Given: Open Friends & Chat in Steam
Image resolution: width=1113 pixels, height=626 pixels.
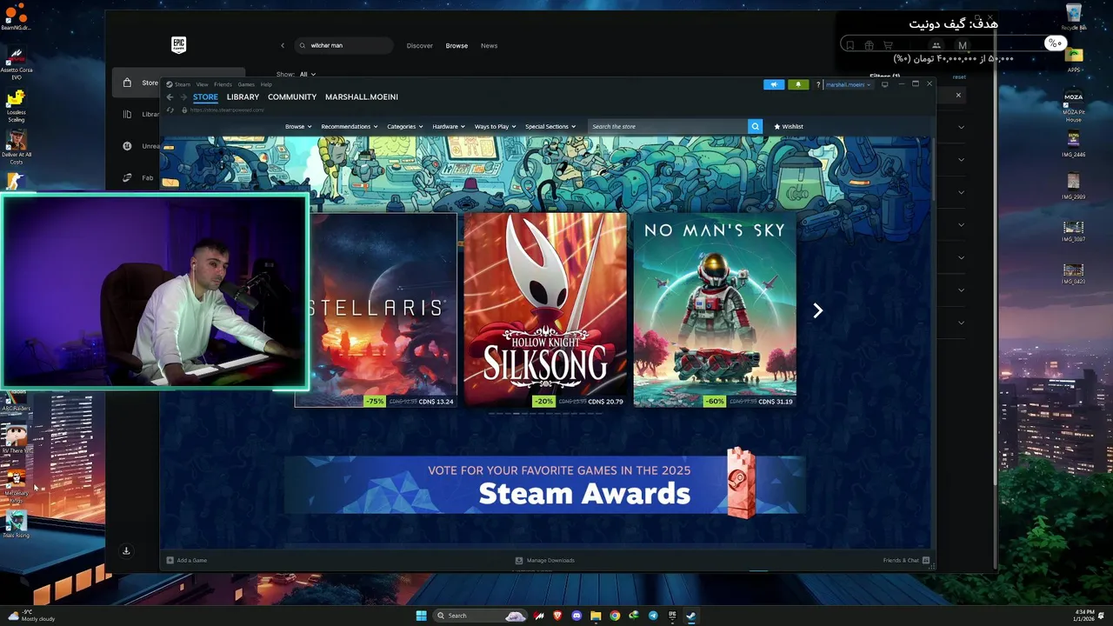Looking at the screenshot, I should pos(906,560).
